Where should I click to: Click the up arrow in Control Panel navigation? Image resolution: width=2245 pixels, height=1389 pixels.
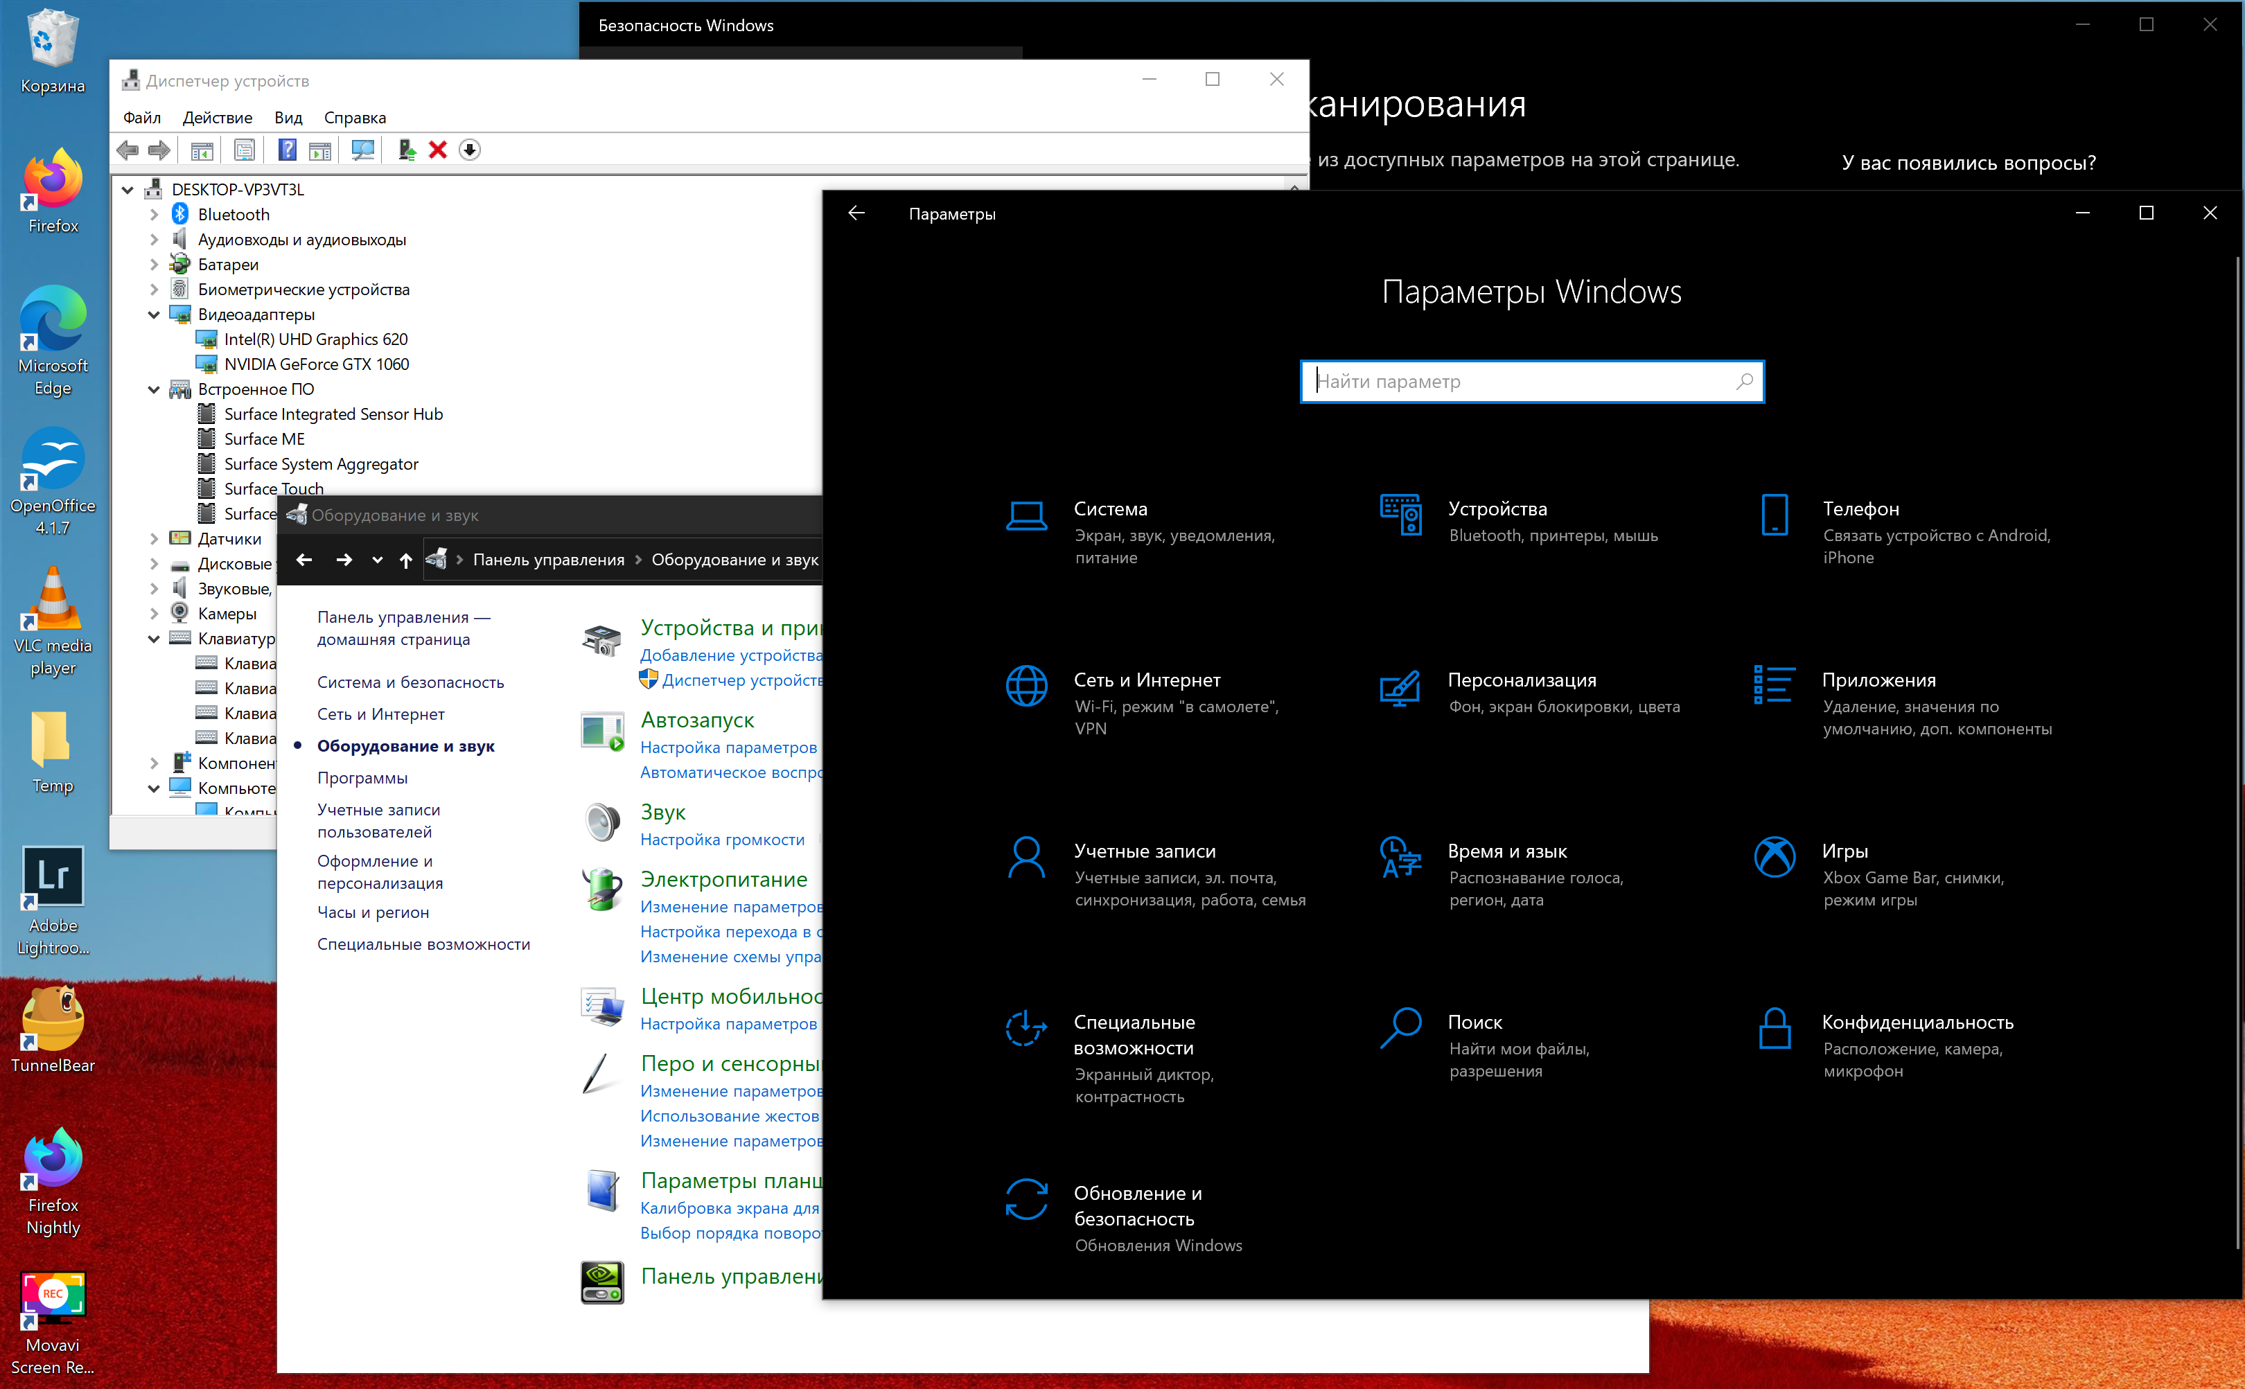(x=406, y=560)
